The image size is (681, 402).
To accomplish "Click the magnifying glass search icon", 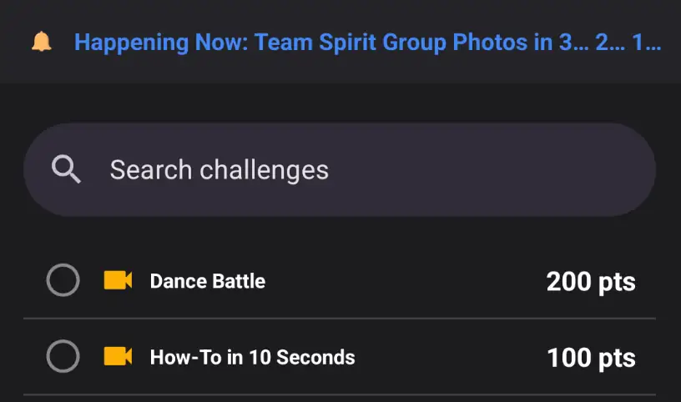I will coord(66,170).
